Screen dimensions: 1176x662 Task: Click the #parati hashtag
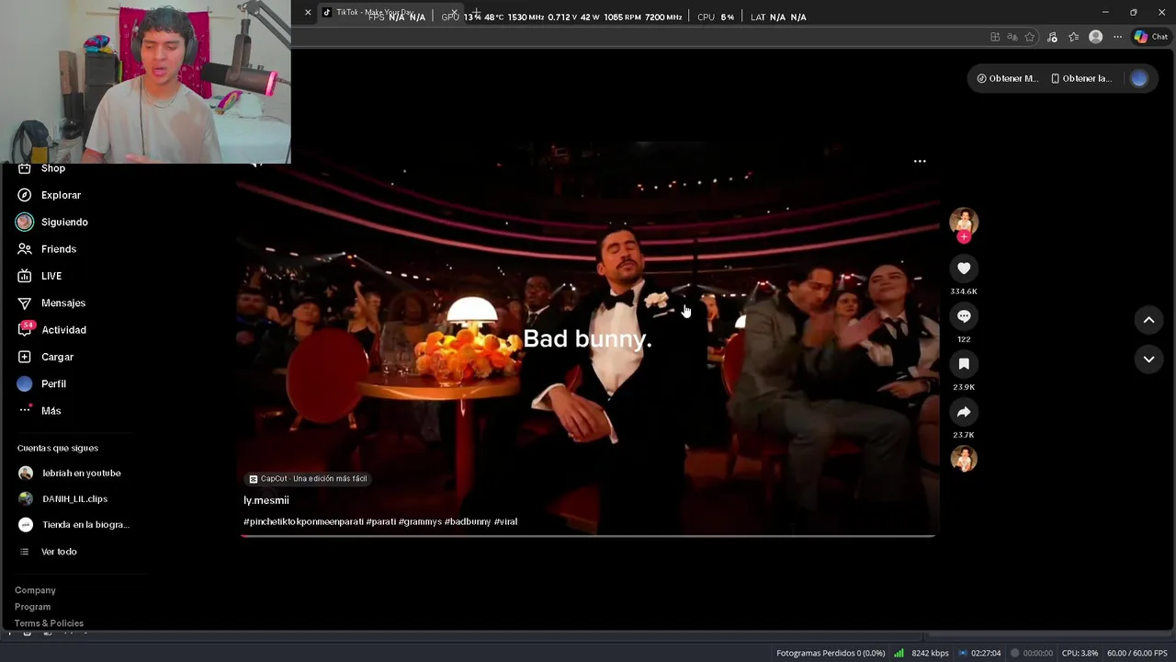pos(381,521)
